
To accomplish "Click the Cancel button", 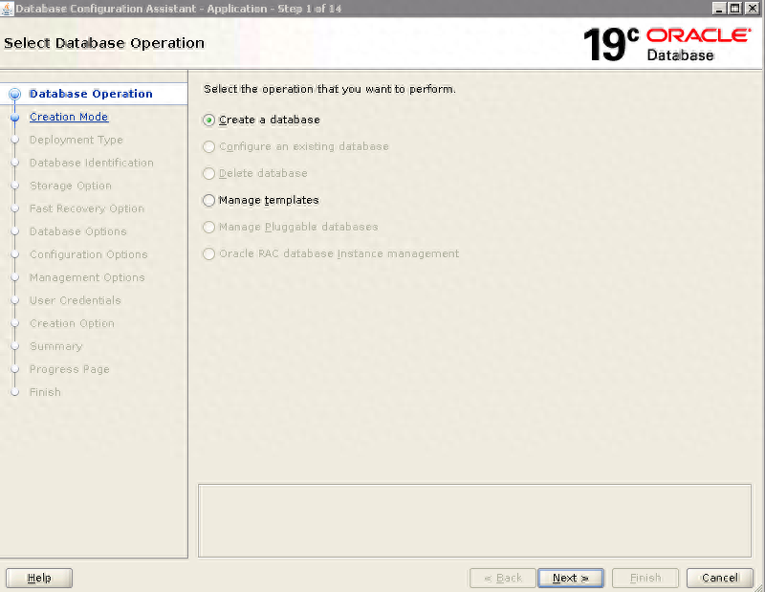I will tap(719, 578).
